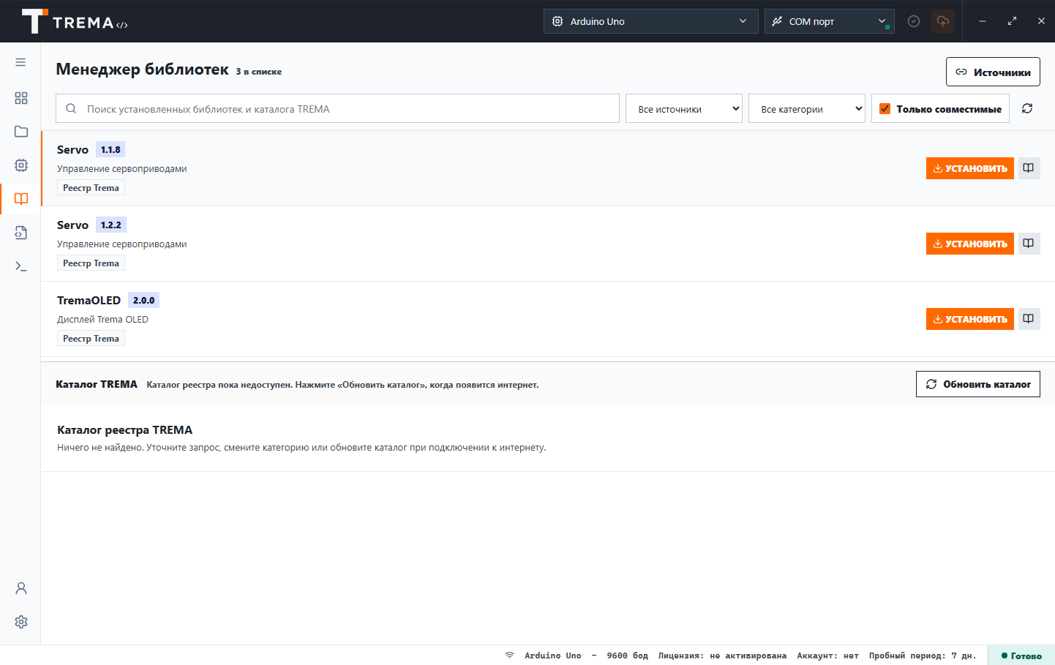Click 'Аккаунт: нет' in status bar
Screen dimensions: 1055x665
pyautogui.click(x=827, y=655)
